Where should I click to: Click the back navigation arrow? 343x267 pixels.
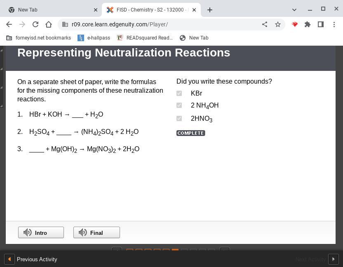coord(9,24)
